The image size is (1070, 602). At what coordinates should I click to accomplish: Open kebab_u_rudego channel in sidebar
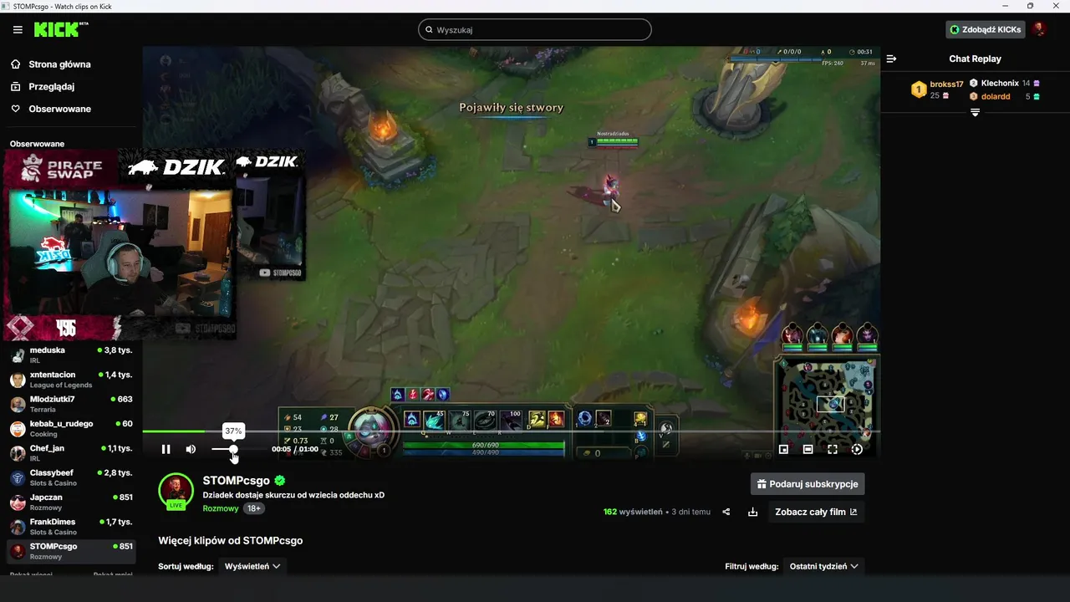pyautogui.click(x=71, y=428)
